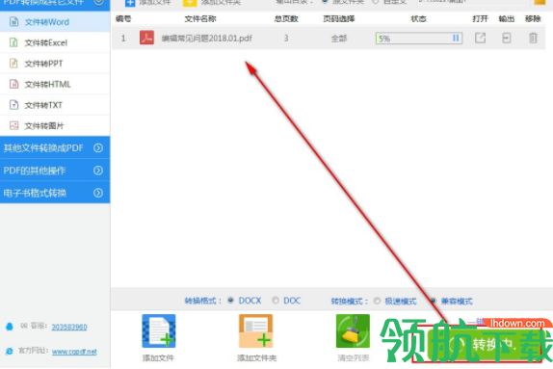Pause conversion with the pause icon

click(456, 38)
